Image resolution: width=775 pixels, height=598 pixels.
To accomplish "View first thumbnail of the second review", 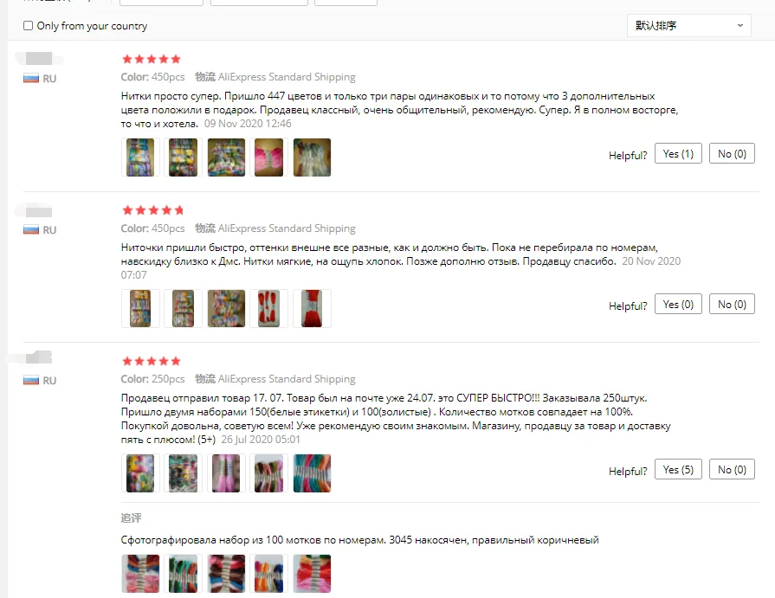I will (140, 309).
